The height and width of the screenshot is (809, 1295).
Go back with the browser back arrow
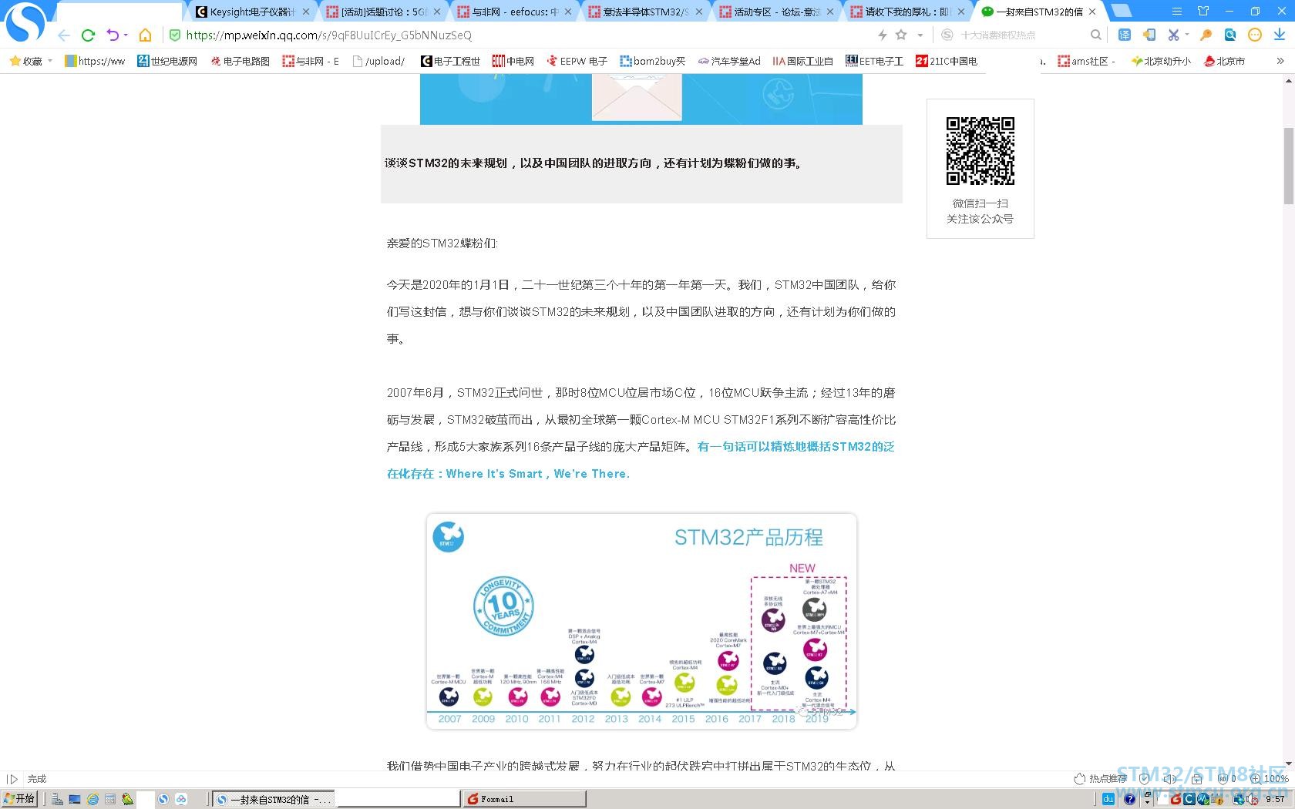click(64, 35)
